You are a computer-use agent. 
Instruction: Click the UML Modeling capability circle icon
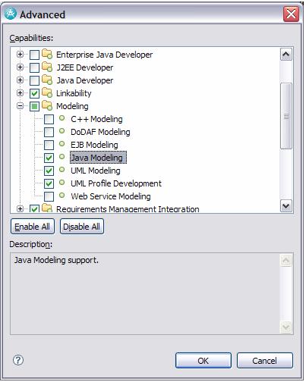(62, 170)
